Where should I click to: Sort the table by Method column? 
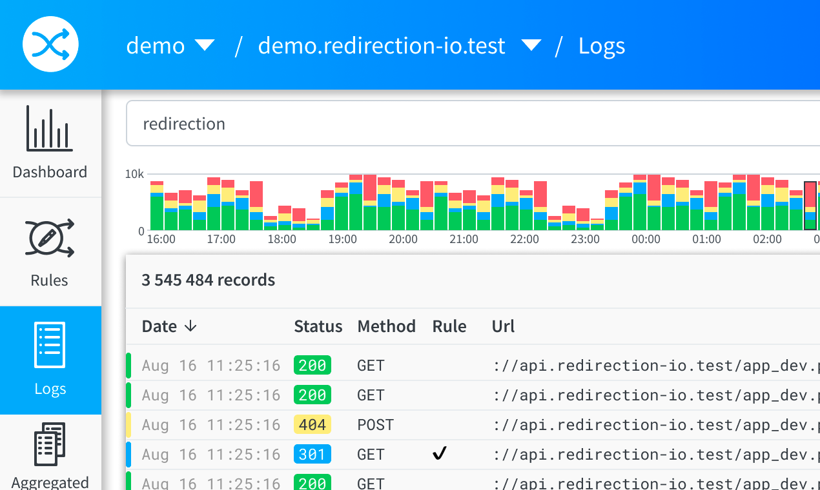(x=386, y=326)
